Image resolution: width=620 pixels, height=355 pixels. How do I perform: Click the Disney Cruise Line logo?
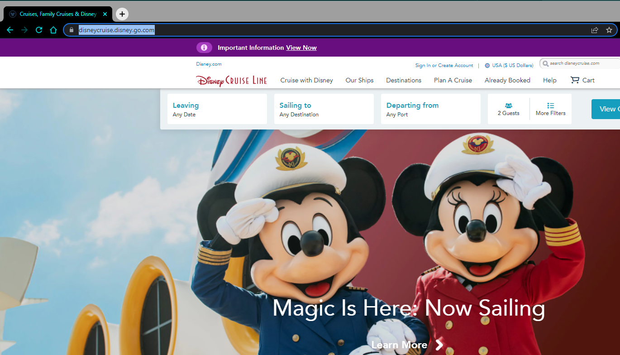coord(231,81)
